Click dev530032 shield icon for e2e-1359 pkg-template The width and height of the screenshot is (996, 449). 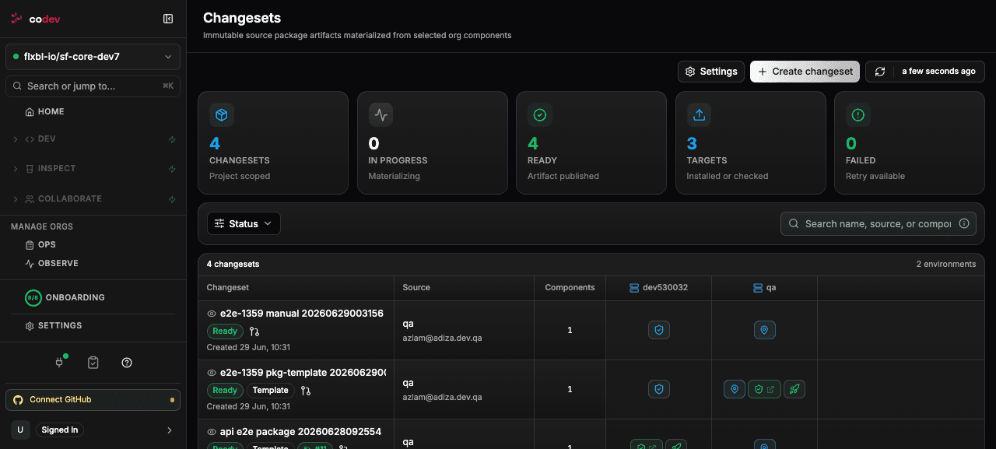click(659, 389)
